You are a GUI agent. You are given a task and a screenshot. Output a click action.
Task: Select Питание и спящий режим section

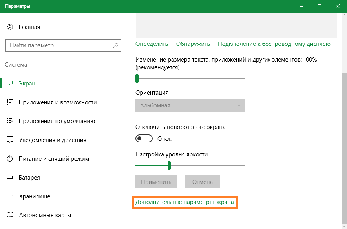[54, 159]
